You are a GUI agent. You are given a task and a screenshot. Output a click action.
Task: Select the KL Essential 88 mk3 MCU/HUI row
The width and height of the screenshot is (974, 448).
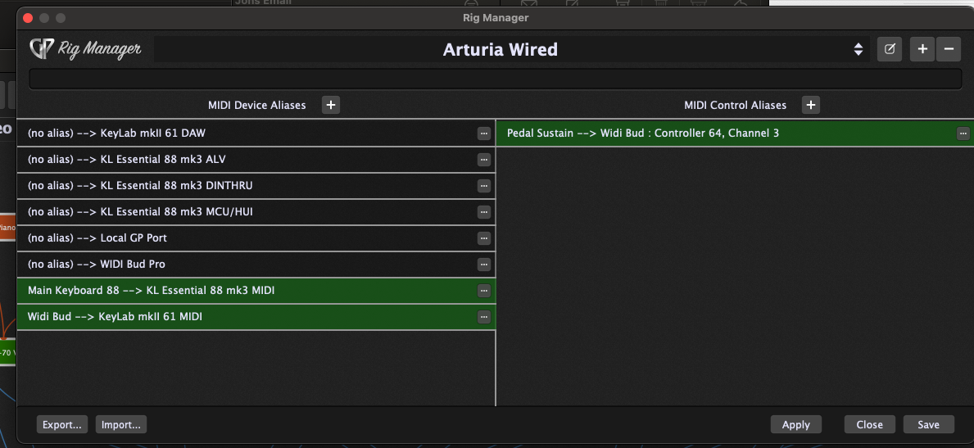pyautogui.click(x=256, y=212)
